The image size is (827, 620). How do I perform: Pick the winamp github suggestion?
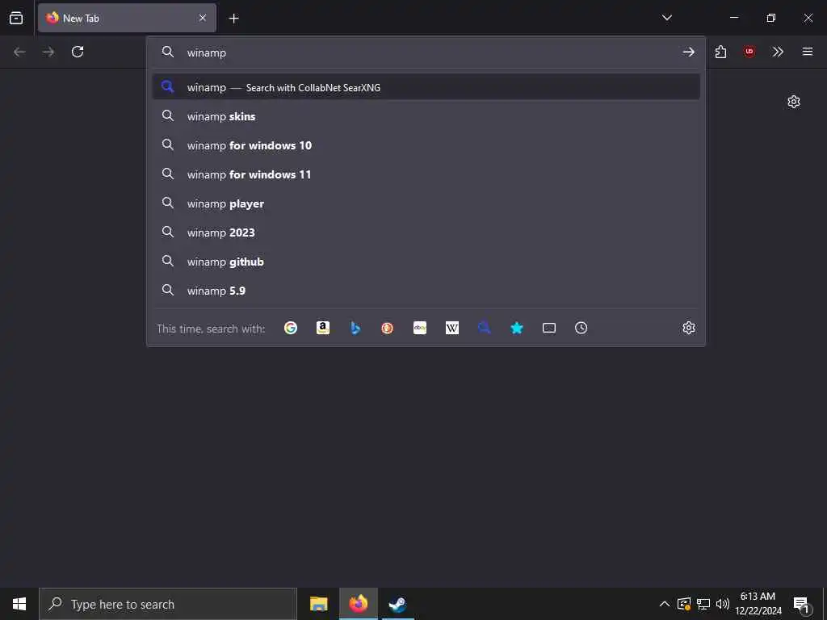426,262
